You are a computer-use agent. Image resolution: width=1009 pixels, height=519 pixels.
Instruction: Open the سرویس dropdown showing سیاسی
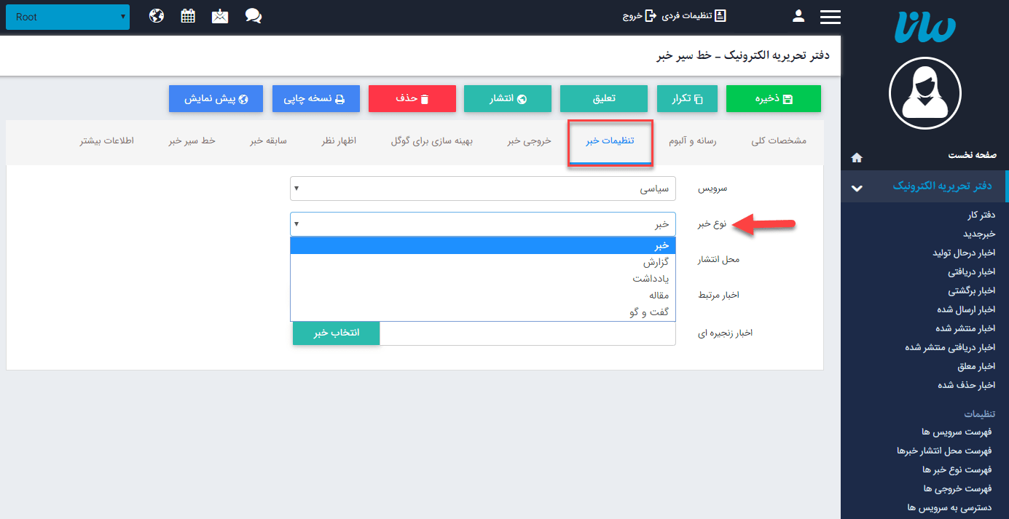(483, 188)
